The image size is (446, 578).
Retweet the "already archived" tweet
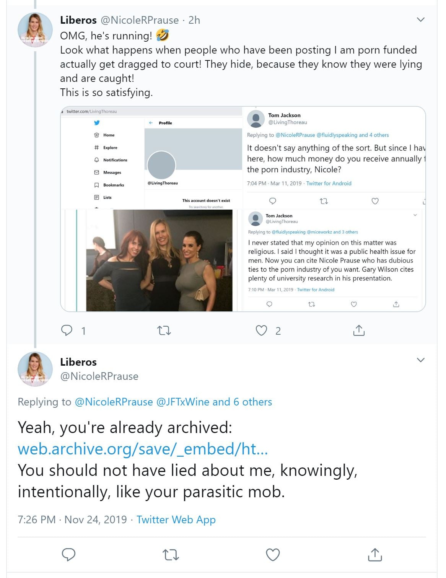(x=171, y=554)
